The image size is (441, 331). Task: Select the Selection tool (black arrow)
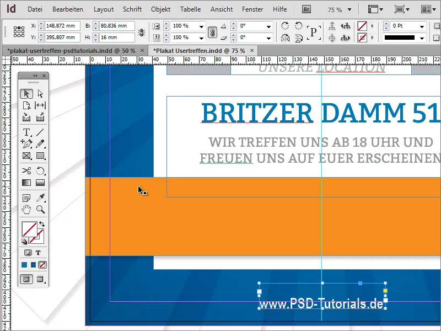tap(26, 93)
